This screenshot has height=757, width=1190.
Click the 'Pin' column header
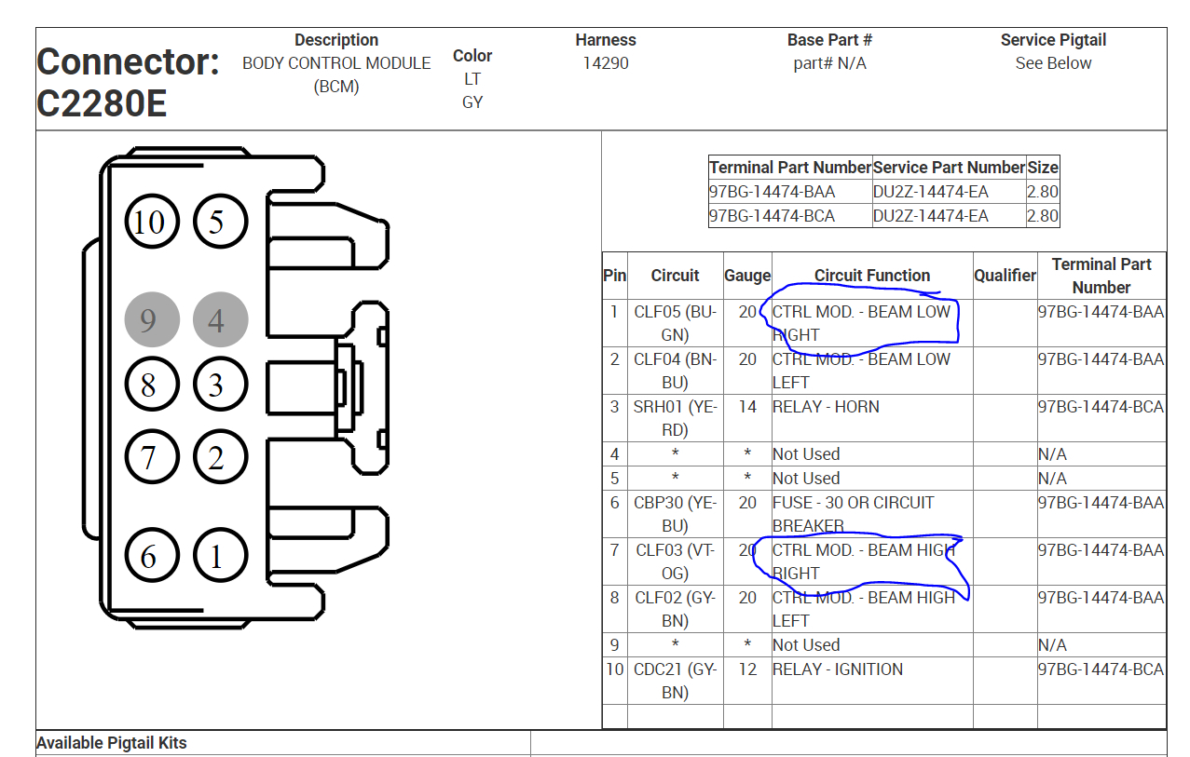(x=614, y=276)
